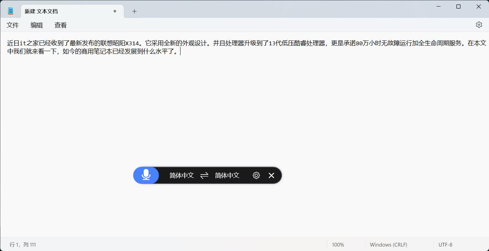
Task: Adjust zoom via the 100% control
Action: [x=338, y=244]
